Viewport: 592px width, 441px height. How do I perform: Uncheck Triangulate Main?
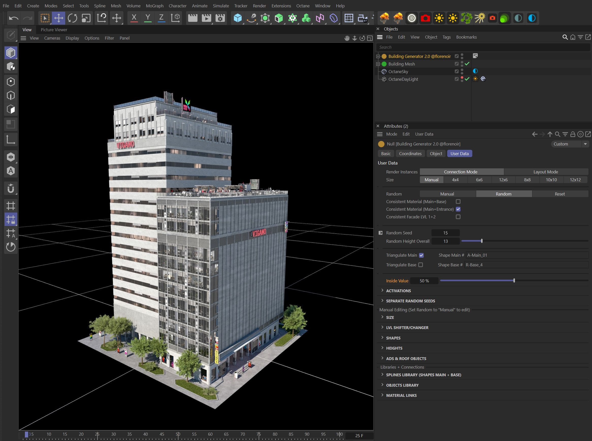(421, 255)
